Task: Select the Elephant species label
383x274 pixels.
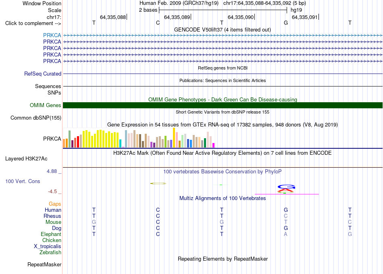Action: 51,234
